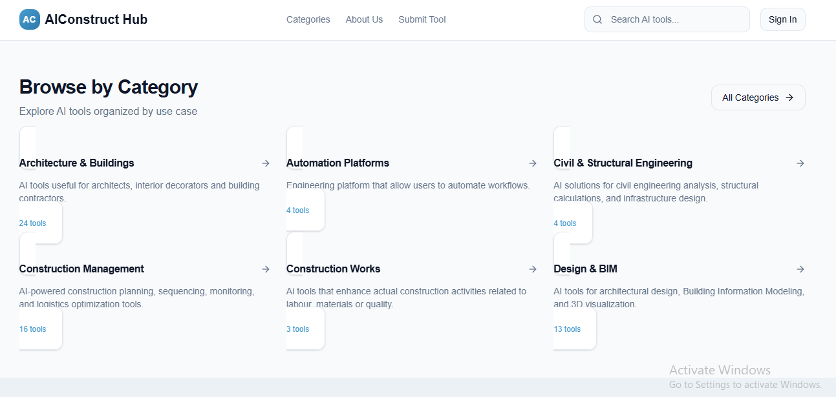Click the Architecture & Buildings arrow icon
The width and height of the screenshot is (836, 397).
(x=266, y=163)
